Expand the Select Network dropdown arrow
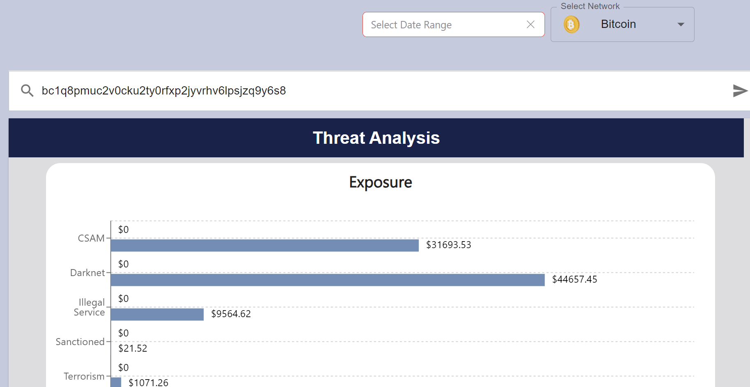 pyautogui.click(x=681, y=25)
